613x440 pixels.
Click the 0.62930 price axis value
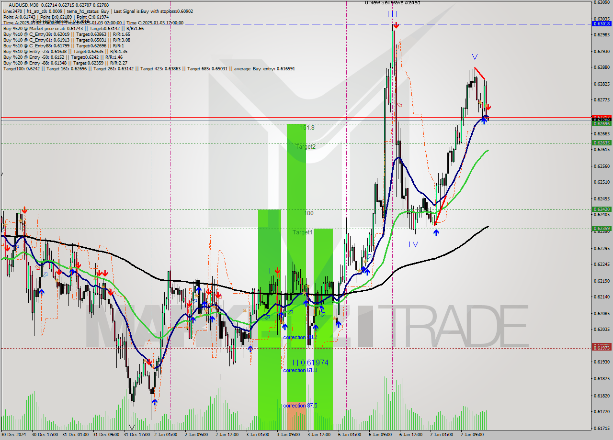tap(602, 51)
